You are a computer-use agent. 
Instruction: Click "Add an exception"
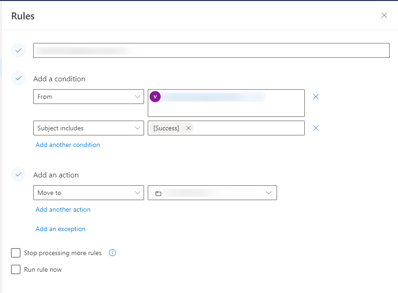[60, 229]
